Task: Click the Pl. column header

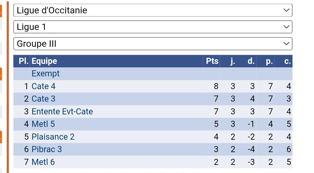Action: pos(24,61)
